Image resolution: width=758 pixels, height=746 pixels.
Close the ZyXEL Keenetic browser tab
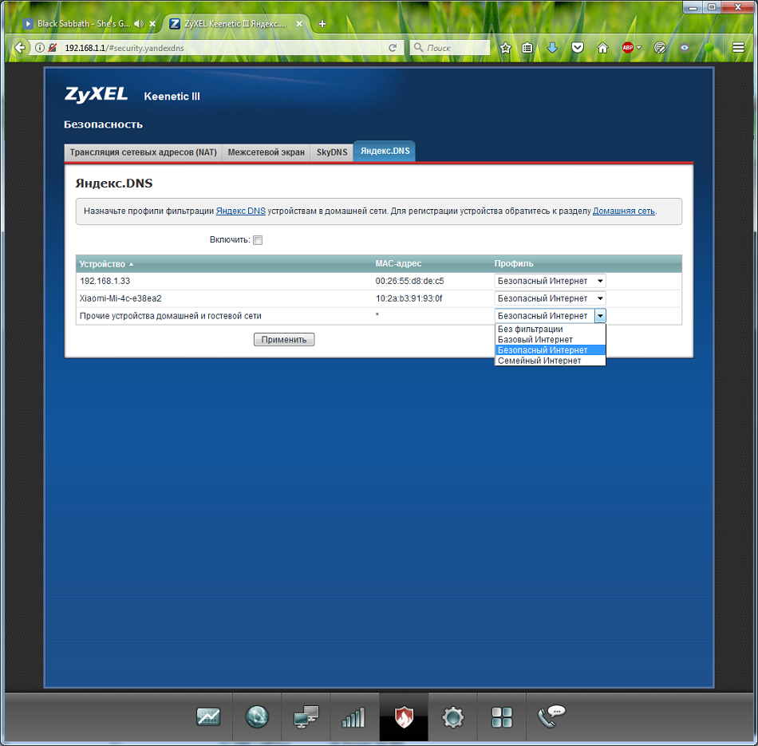click(x=299, y=24)
